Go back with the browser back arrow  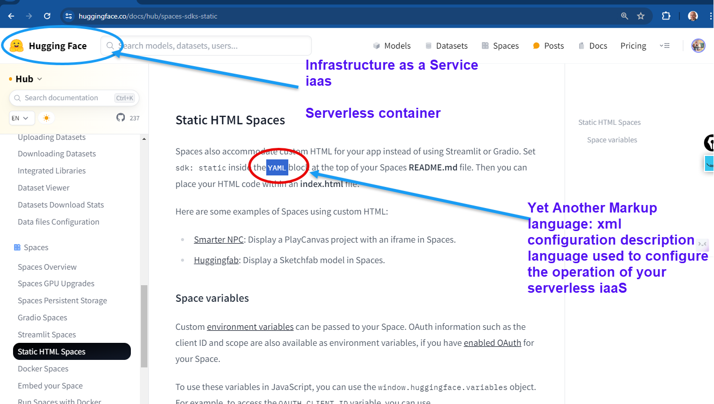(11, 16)
